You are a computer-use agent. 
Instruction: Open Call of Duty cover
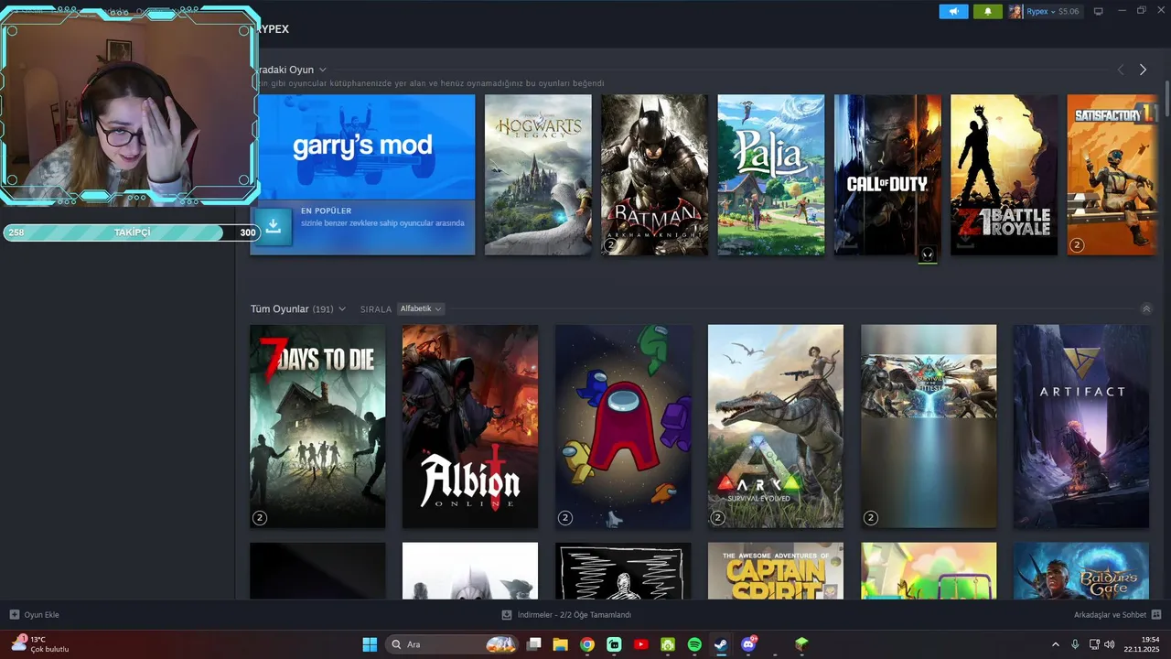coord(887,175)
